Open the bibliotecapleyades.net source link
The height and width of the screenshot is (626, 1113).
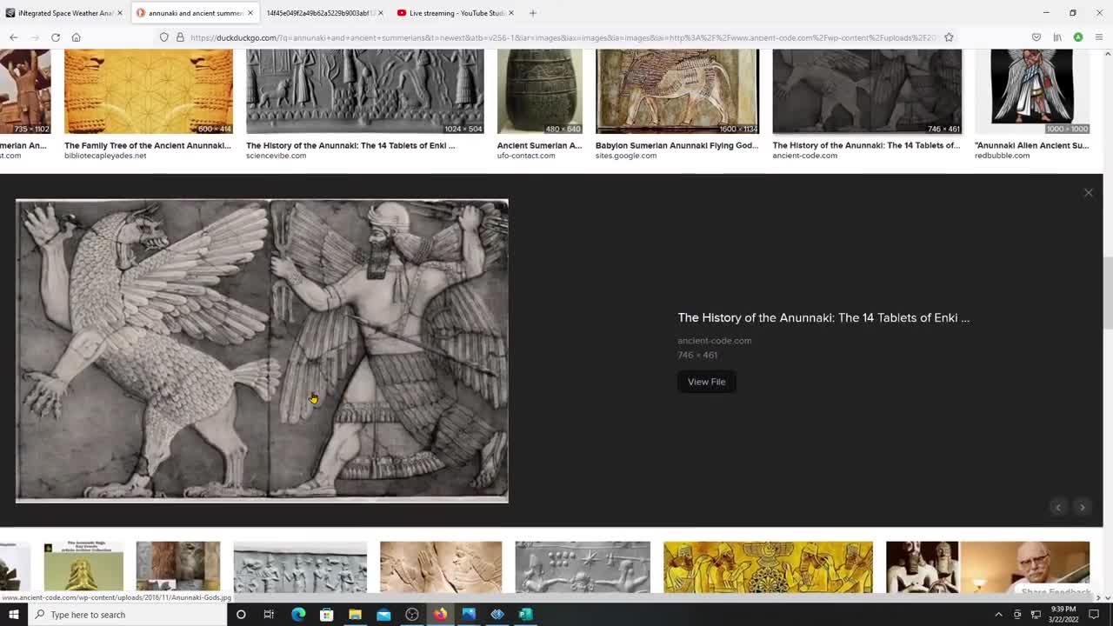click(105, 156)
